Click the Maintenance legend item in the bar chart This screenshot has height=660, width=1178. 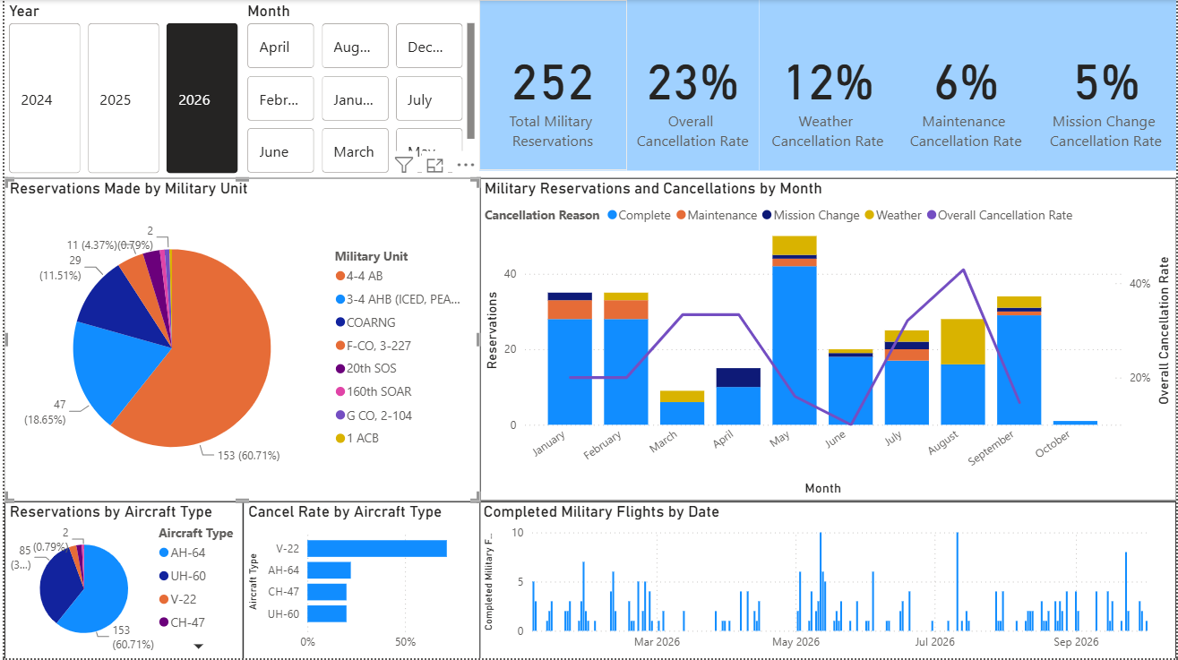717,215
